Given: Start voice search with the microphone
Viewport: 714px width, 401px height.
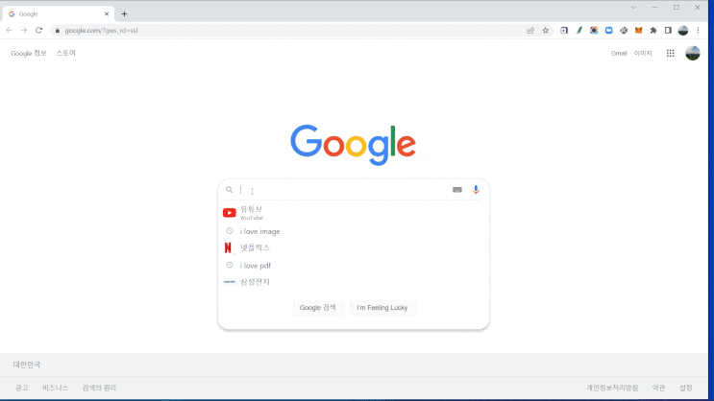Looking at the screenshot, I should [x=476, y=190].
